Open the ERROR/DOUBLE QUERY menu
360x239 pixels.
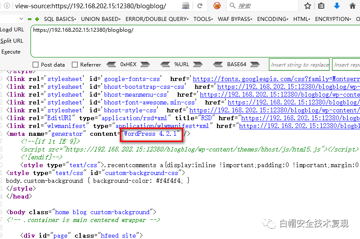[x=157, y=19]
